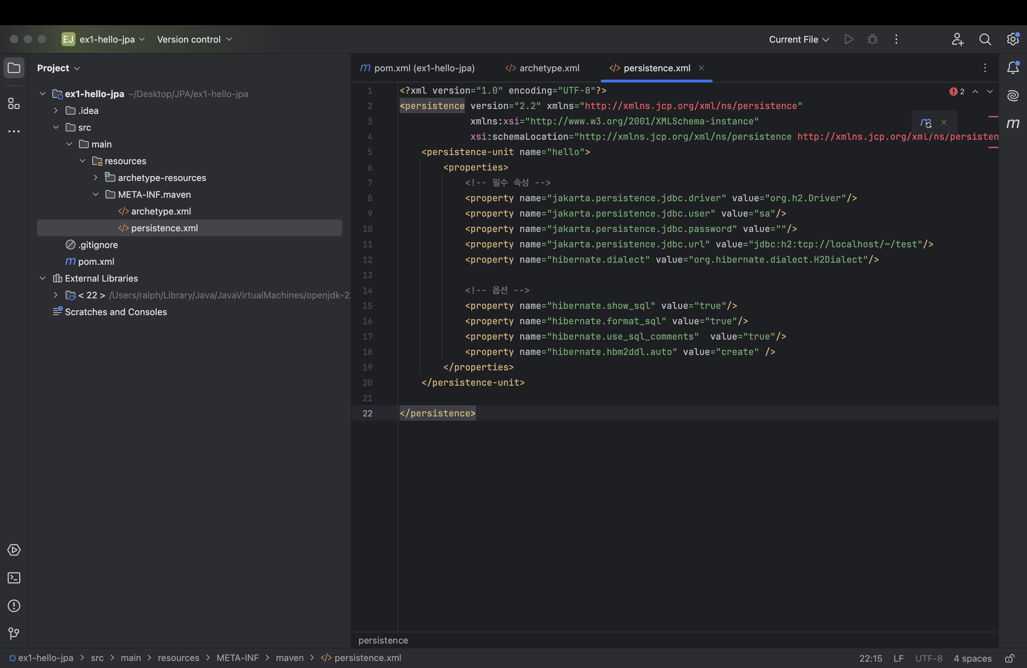This screenshot has width=1027, height=668.
Task: Collapse the META-INF.maven folder
Action: coord(95,195)
